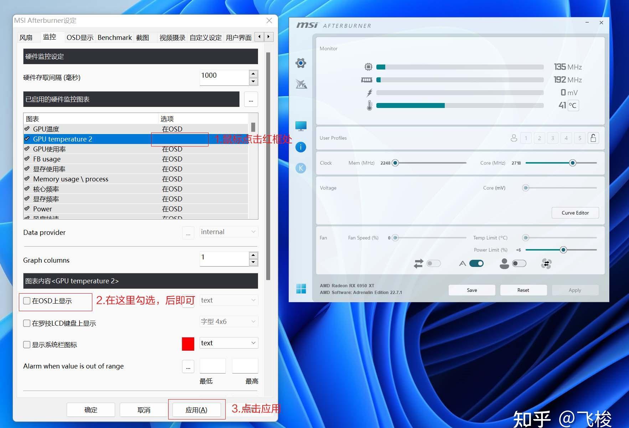Click Power Limit slider handle
The height and width of the screenshot is (428, 629).
[563, 250]
